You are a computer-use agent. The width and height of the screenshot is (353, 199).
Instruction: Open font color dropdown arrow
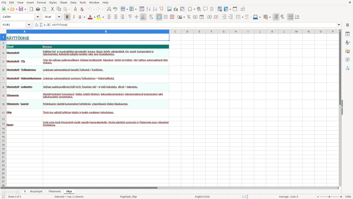click(x=94, y=17)
